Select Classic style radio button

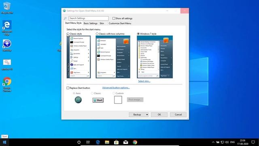(68, 34)
